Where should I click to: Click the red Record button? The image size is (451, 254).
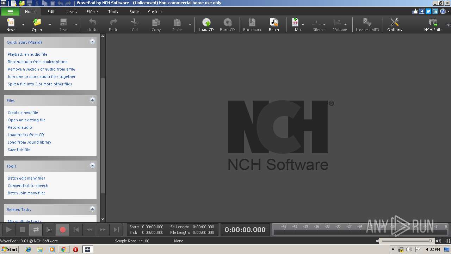point(63,230)
